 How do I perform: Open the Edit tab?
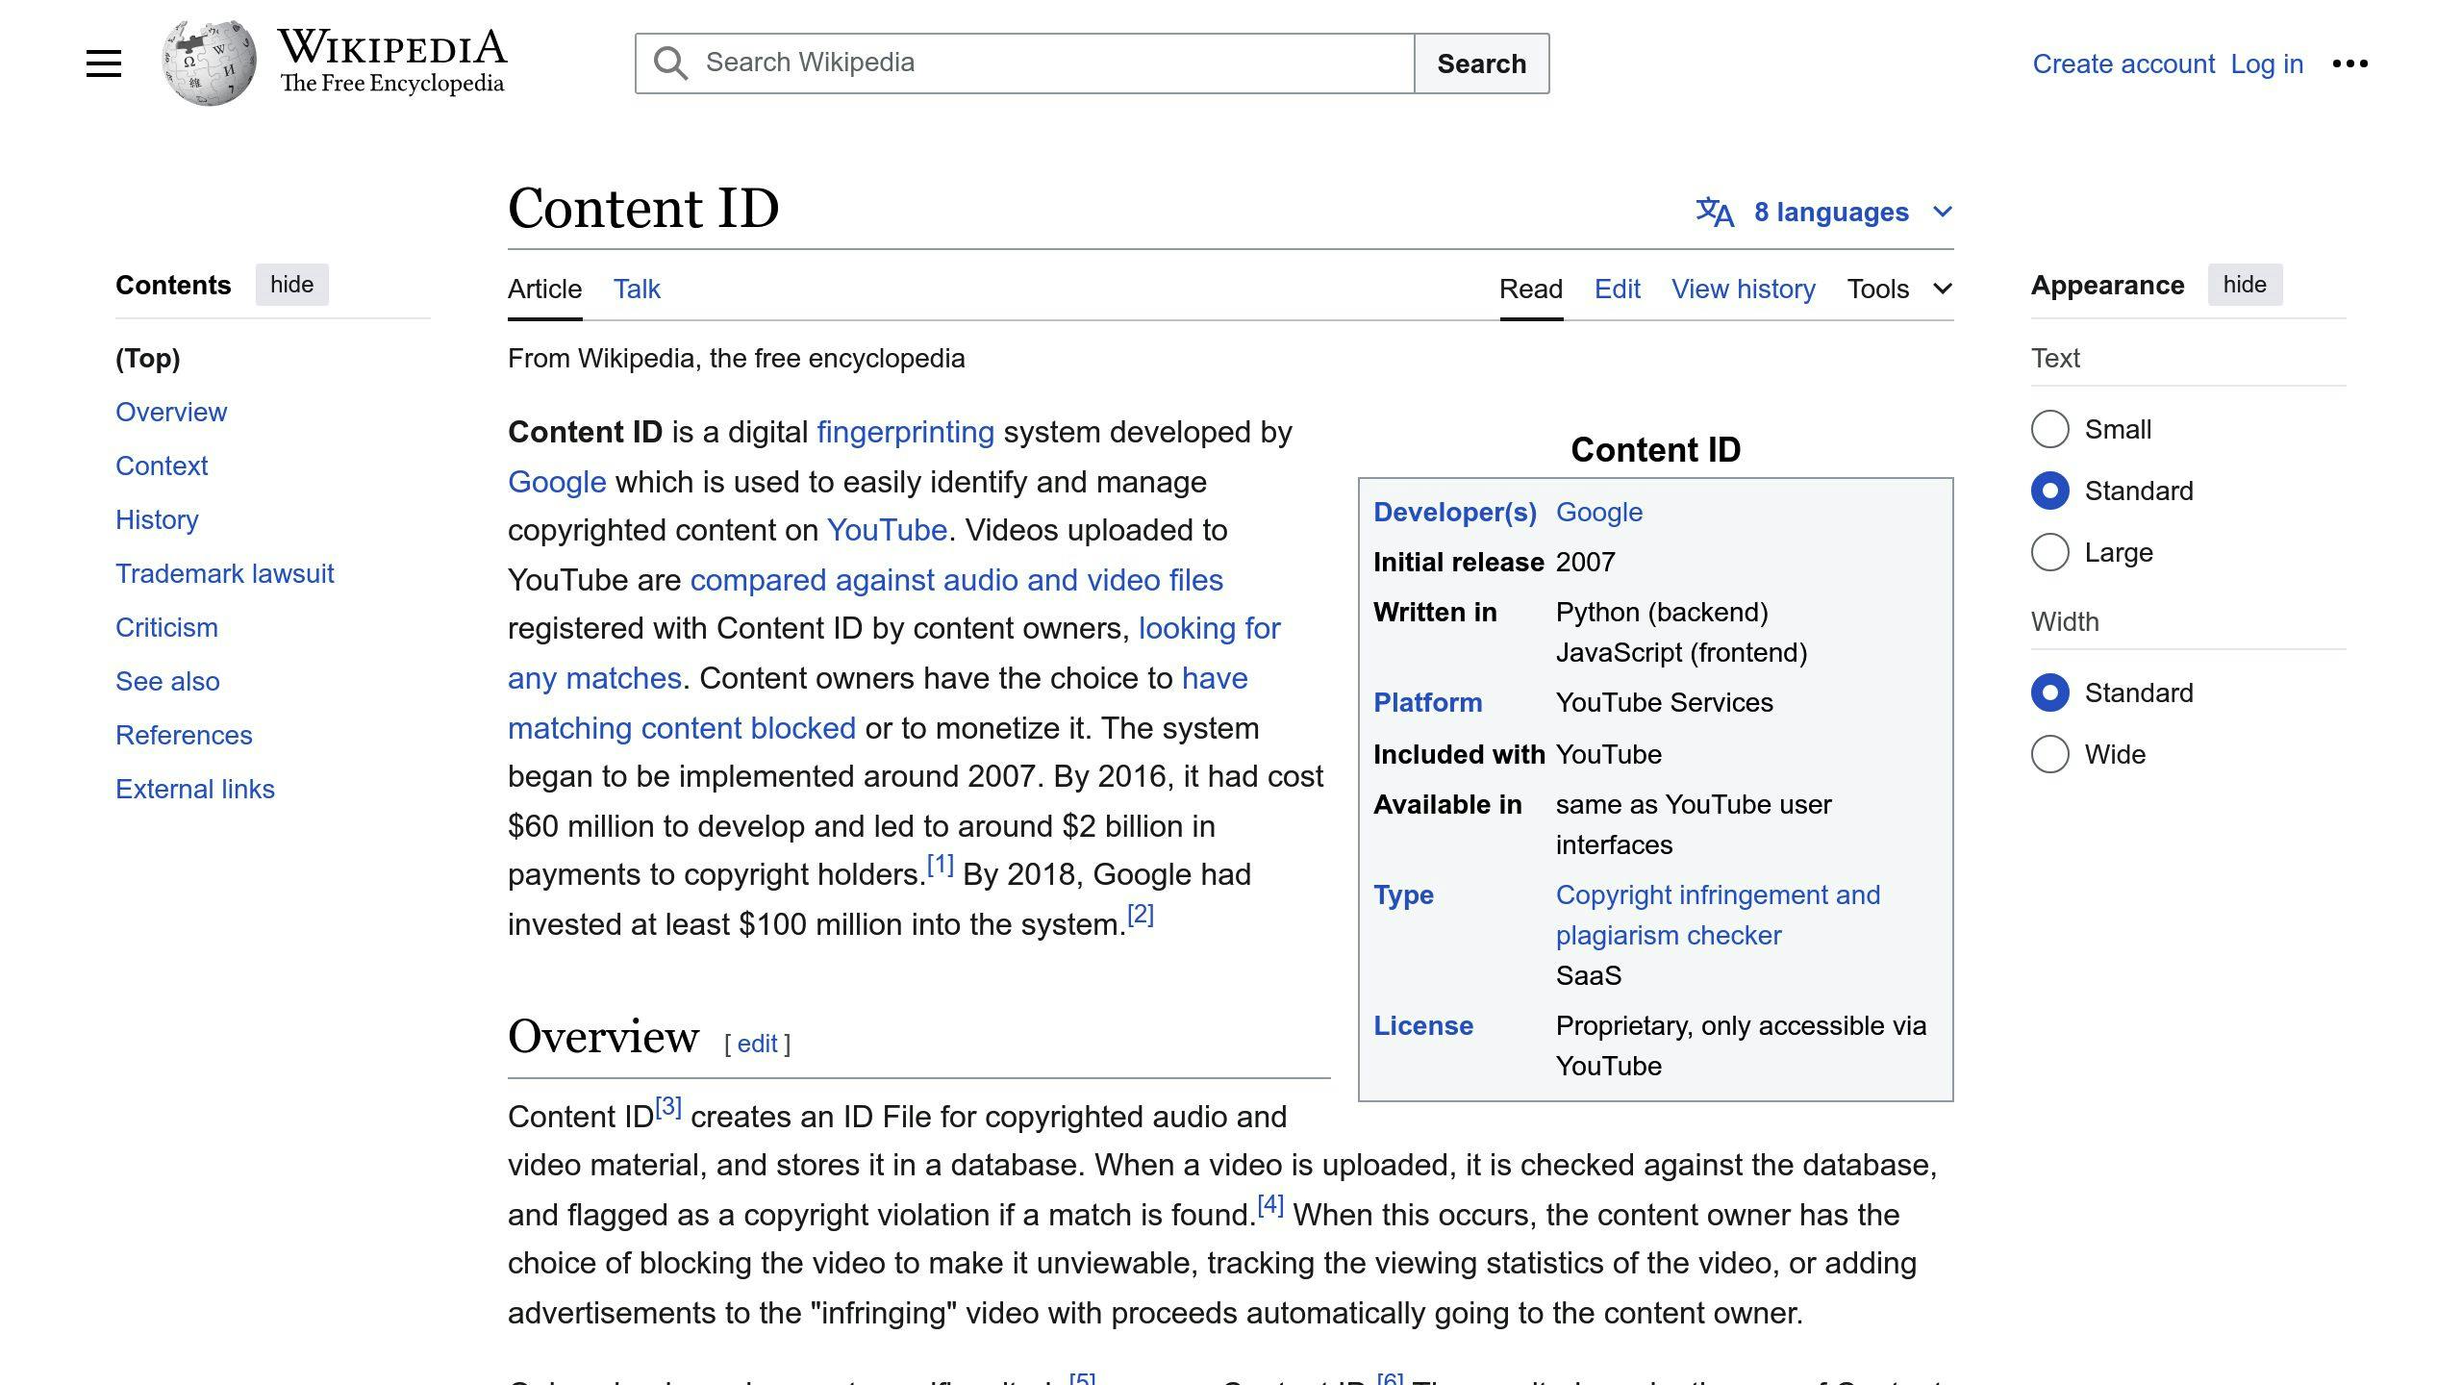point(1618,289)
